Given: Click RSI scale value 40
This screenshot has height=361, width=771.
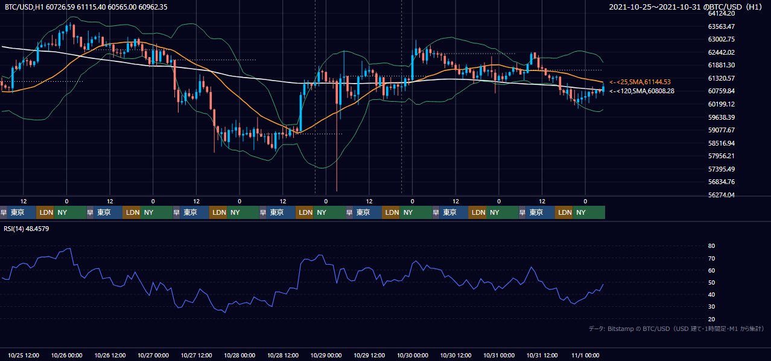Looking at the screenshot, I should (712, 294).
